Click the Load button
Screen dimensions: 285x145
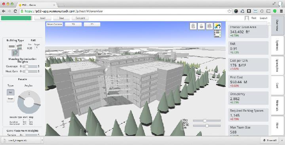pyautogui.click(x=43, y=18)
